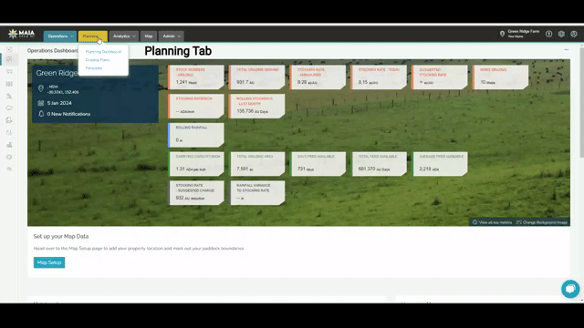
Task: Open the circular sidebar icon below charts
Action: tap(9, 157)
